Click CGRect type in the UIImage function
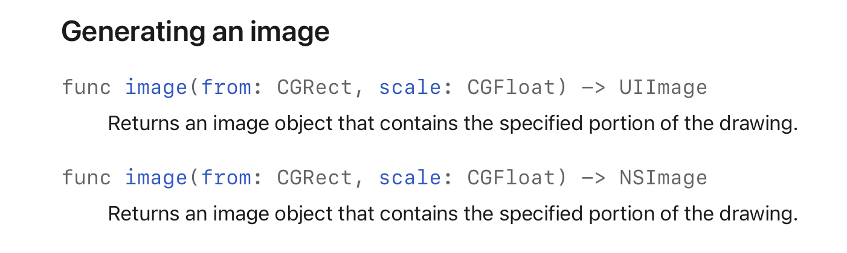Viewport: 847px width, 253px height. pos(314,88)
